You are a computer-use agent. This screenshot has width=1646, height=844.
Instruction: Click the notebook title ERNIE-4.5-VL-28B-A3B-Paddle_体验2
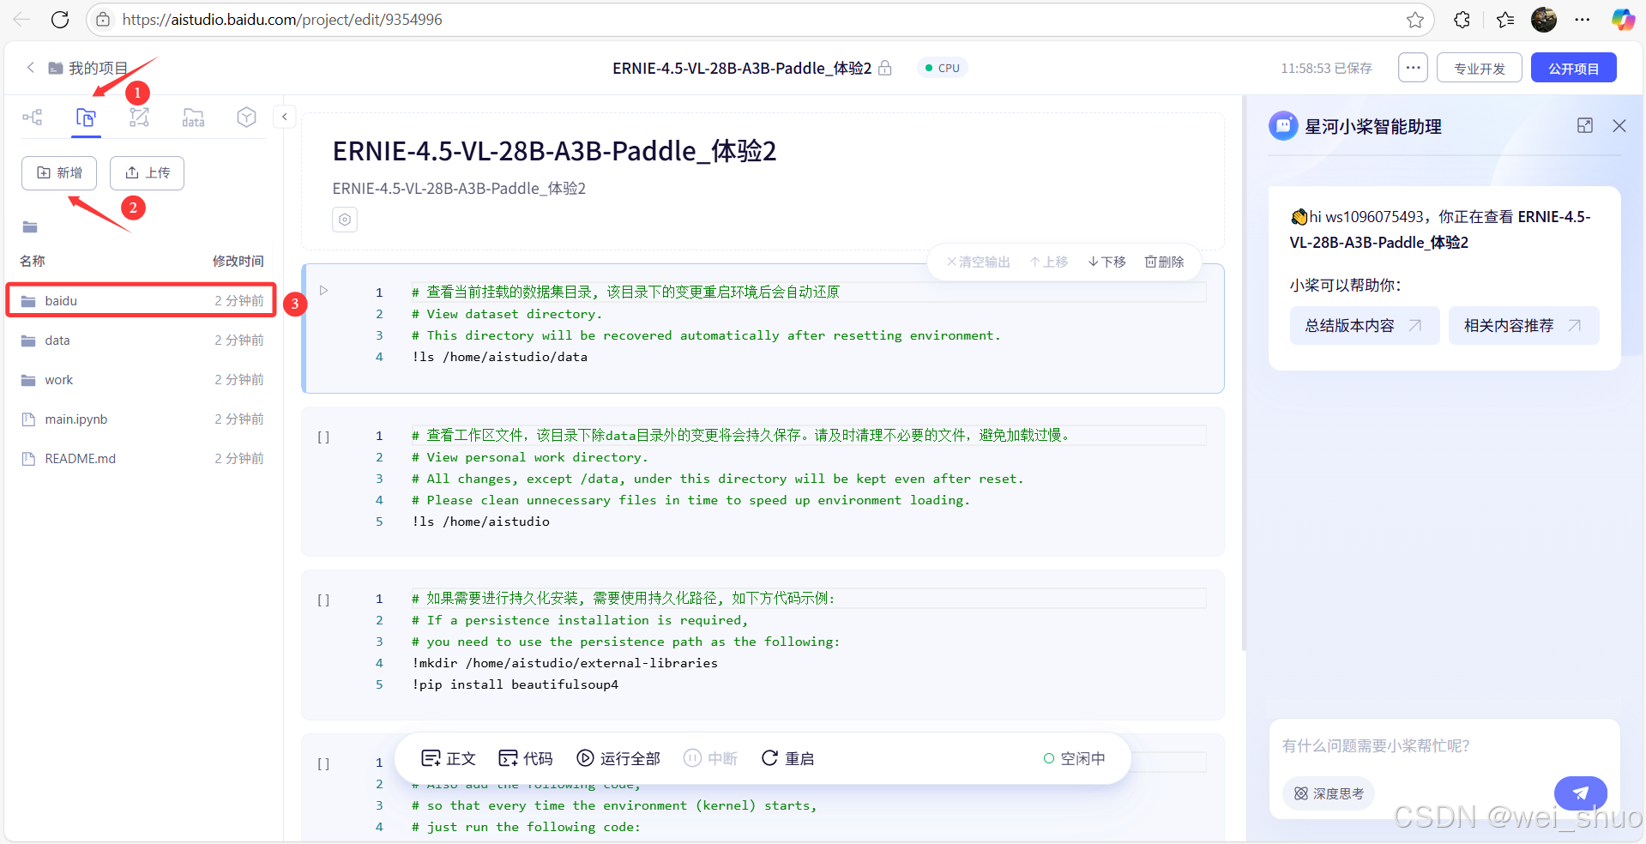554,151
